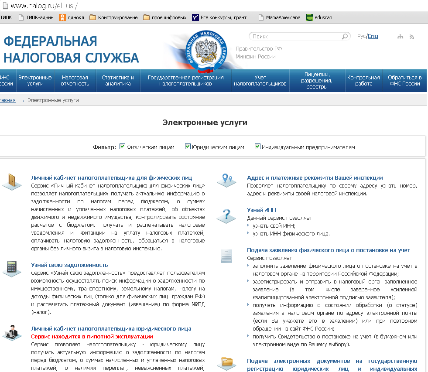Click the businessman icon for legal entity cabinet
Viewport: 428px width, 372px height.
(11, 332)
